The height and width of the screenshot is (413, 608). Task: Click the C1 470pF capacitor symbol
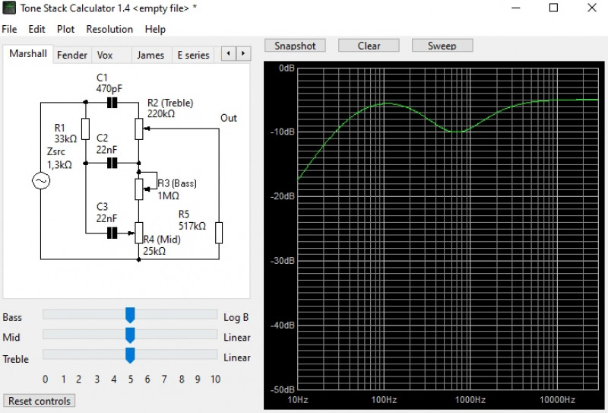tap(112, 102)
